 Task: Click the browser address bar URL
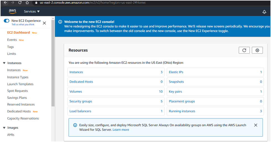point(93,2)
